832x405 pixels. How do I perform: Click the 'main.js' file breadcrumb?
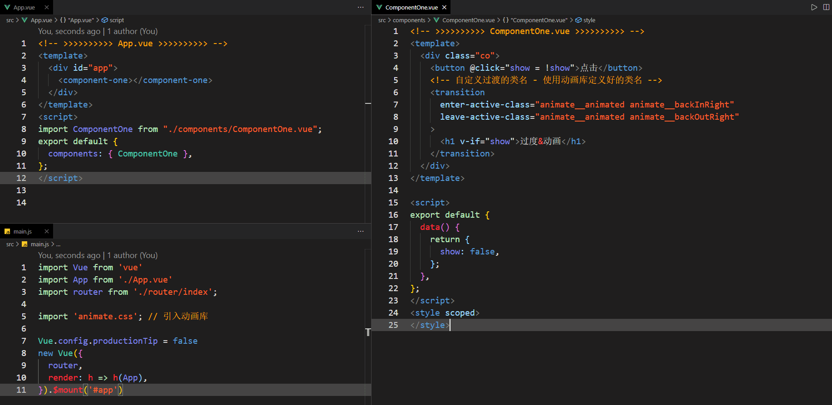39,244
